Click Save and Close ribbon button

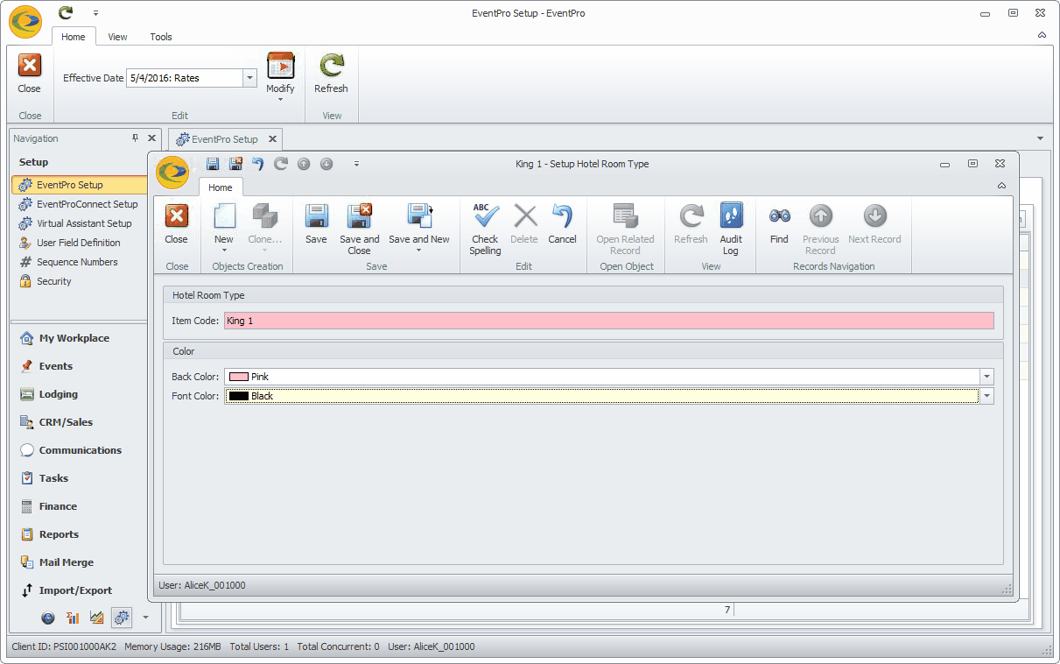(x=360, y=229)
